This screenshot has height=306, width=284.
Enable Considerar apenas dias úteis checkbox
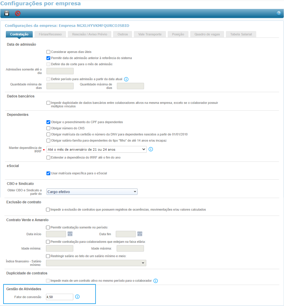pyautogui.click(x=49, y=52)
